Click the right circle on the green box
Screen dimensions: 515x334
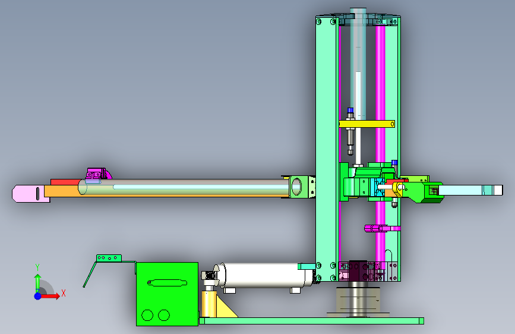tap(163, 315)
